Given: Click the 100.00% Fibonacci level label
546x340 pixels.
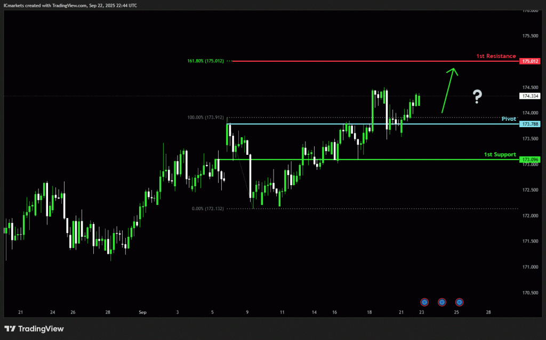Looking at the screenshot, I should pos(205,118).
